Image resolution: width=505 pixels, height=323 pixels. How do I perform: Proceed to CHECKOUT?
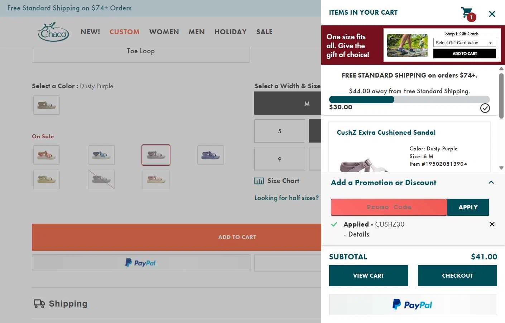[457, 275]
